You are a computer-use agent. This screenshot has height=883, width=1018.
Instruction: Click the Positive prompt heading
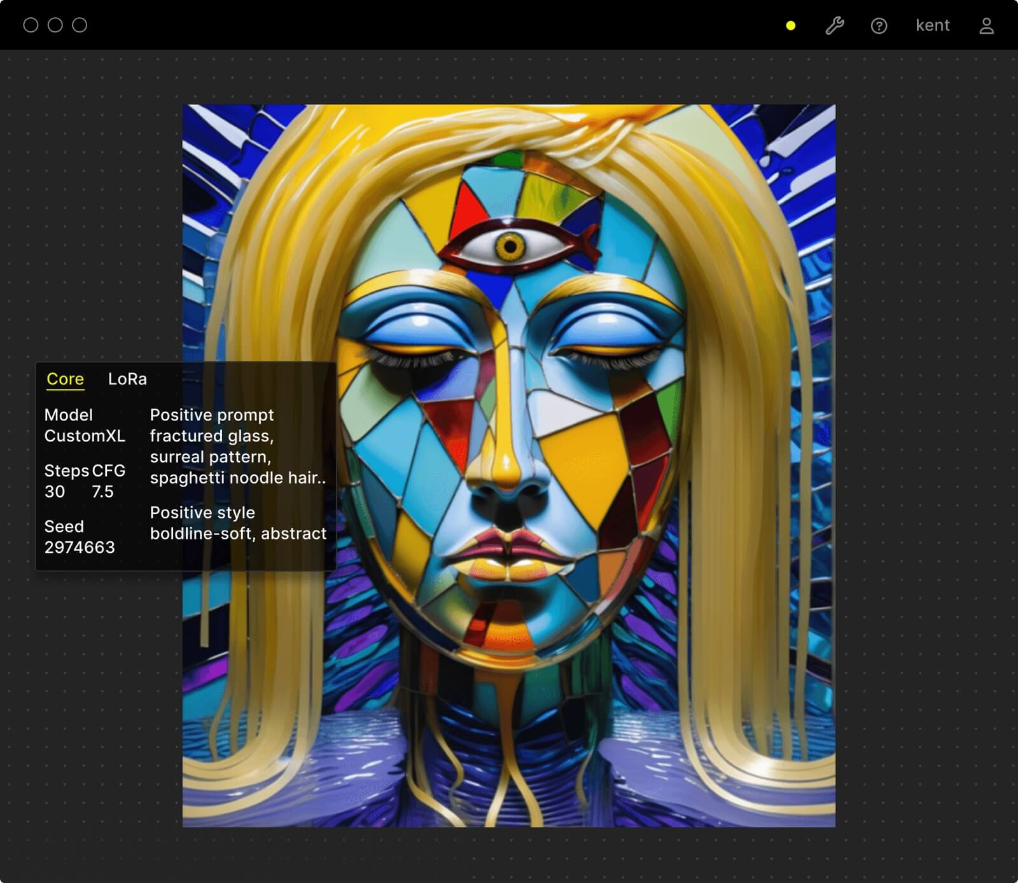click(x=212, y=415)
